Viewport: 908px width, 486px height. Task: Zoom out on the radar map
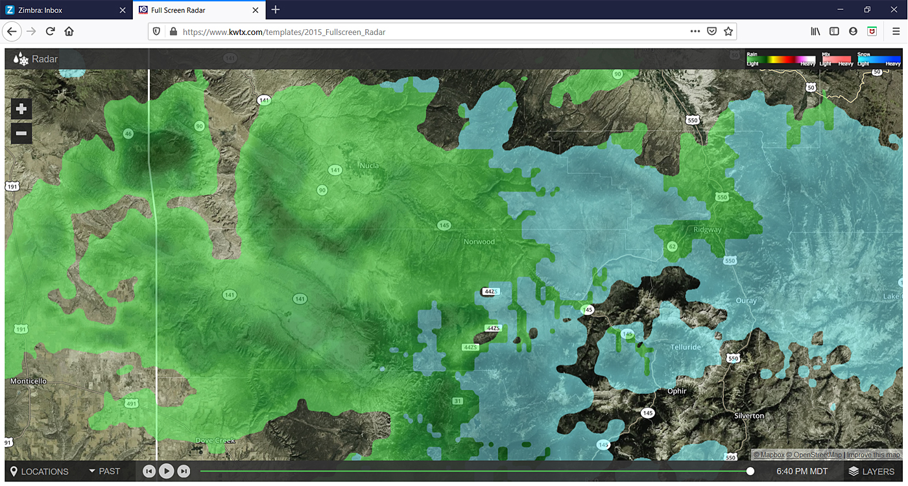(21, 133)
